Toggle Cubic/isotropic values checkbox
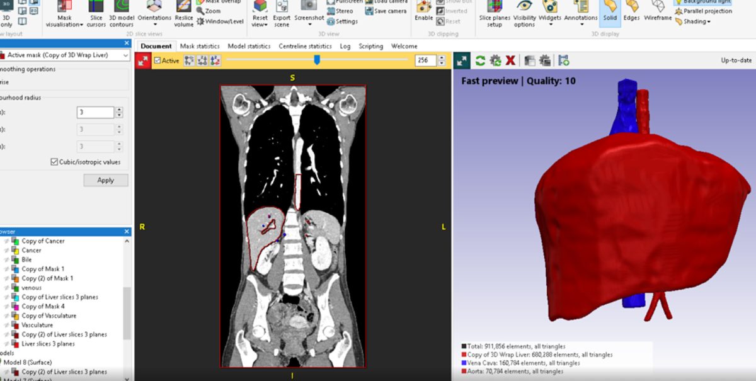The width and height of the screenshot is (756, 381). pyautogui.click(x=55, y=162)
